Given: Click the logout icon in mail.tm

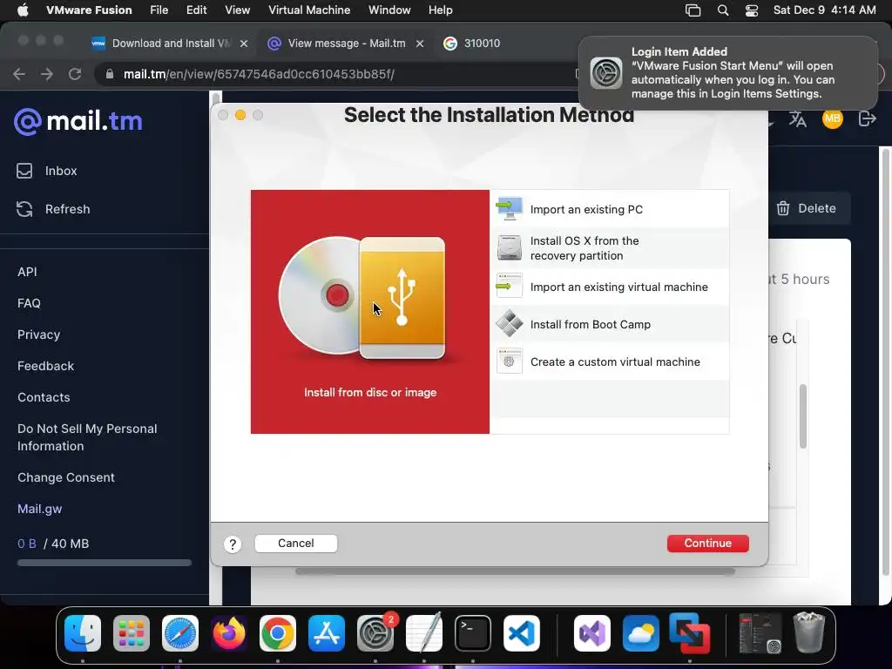Looking at the screenshot, I should pyautogui.click(x=867, y=118).
